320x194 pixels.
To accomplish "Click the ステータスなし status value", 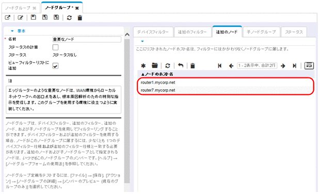I will [x=65, y=55].
